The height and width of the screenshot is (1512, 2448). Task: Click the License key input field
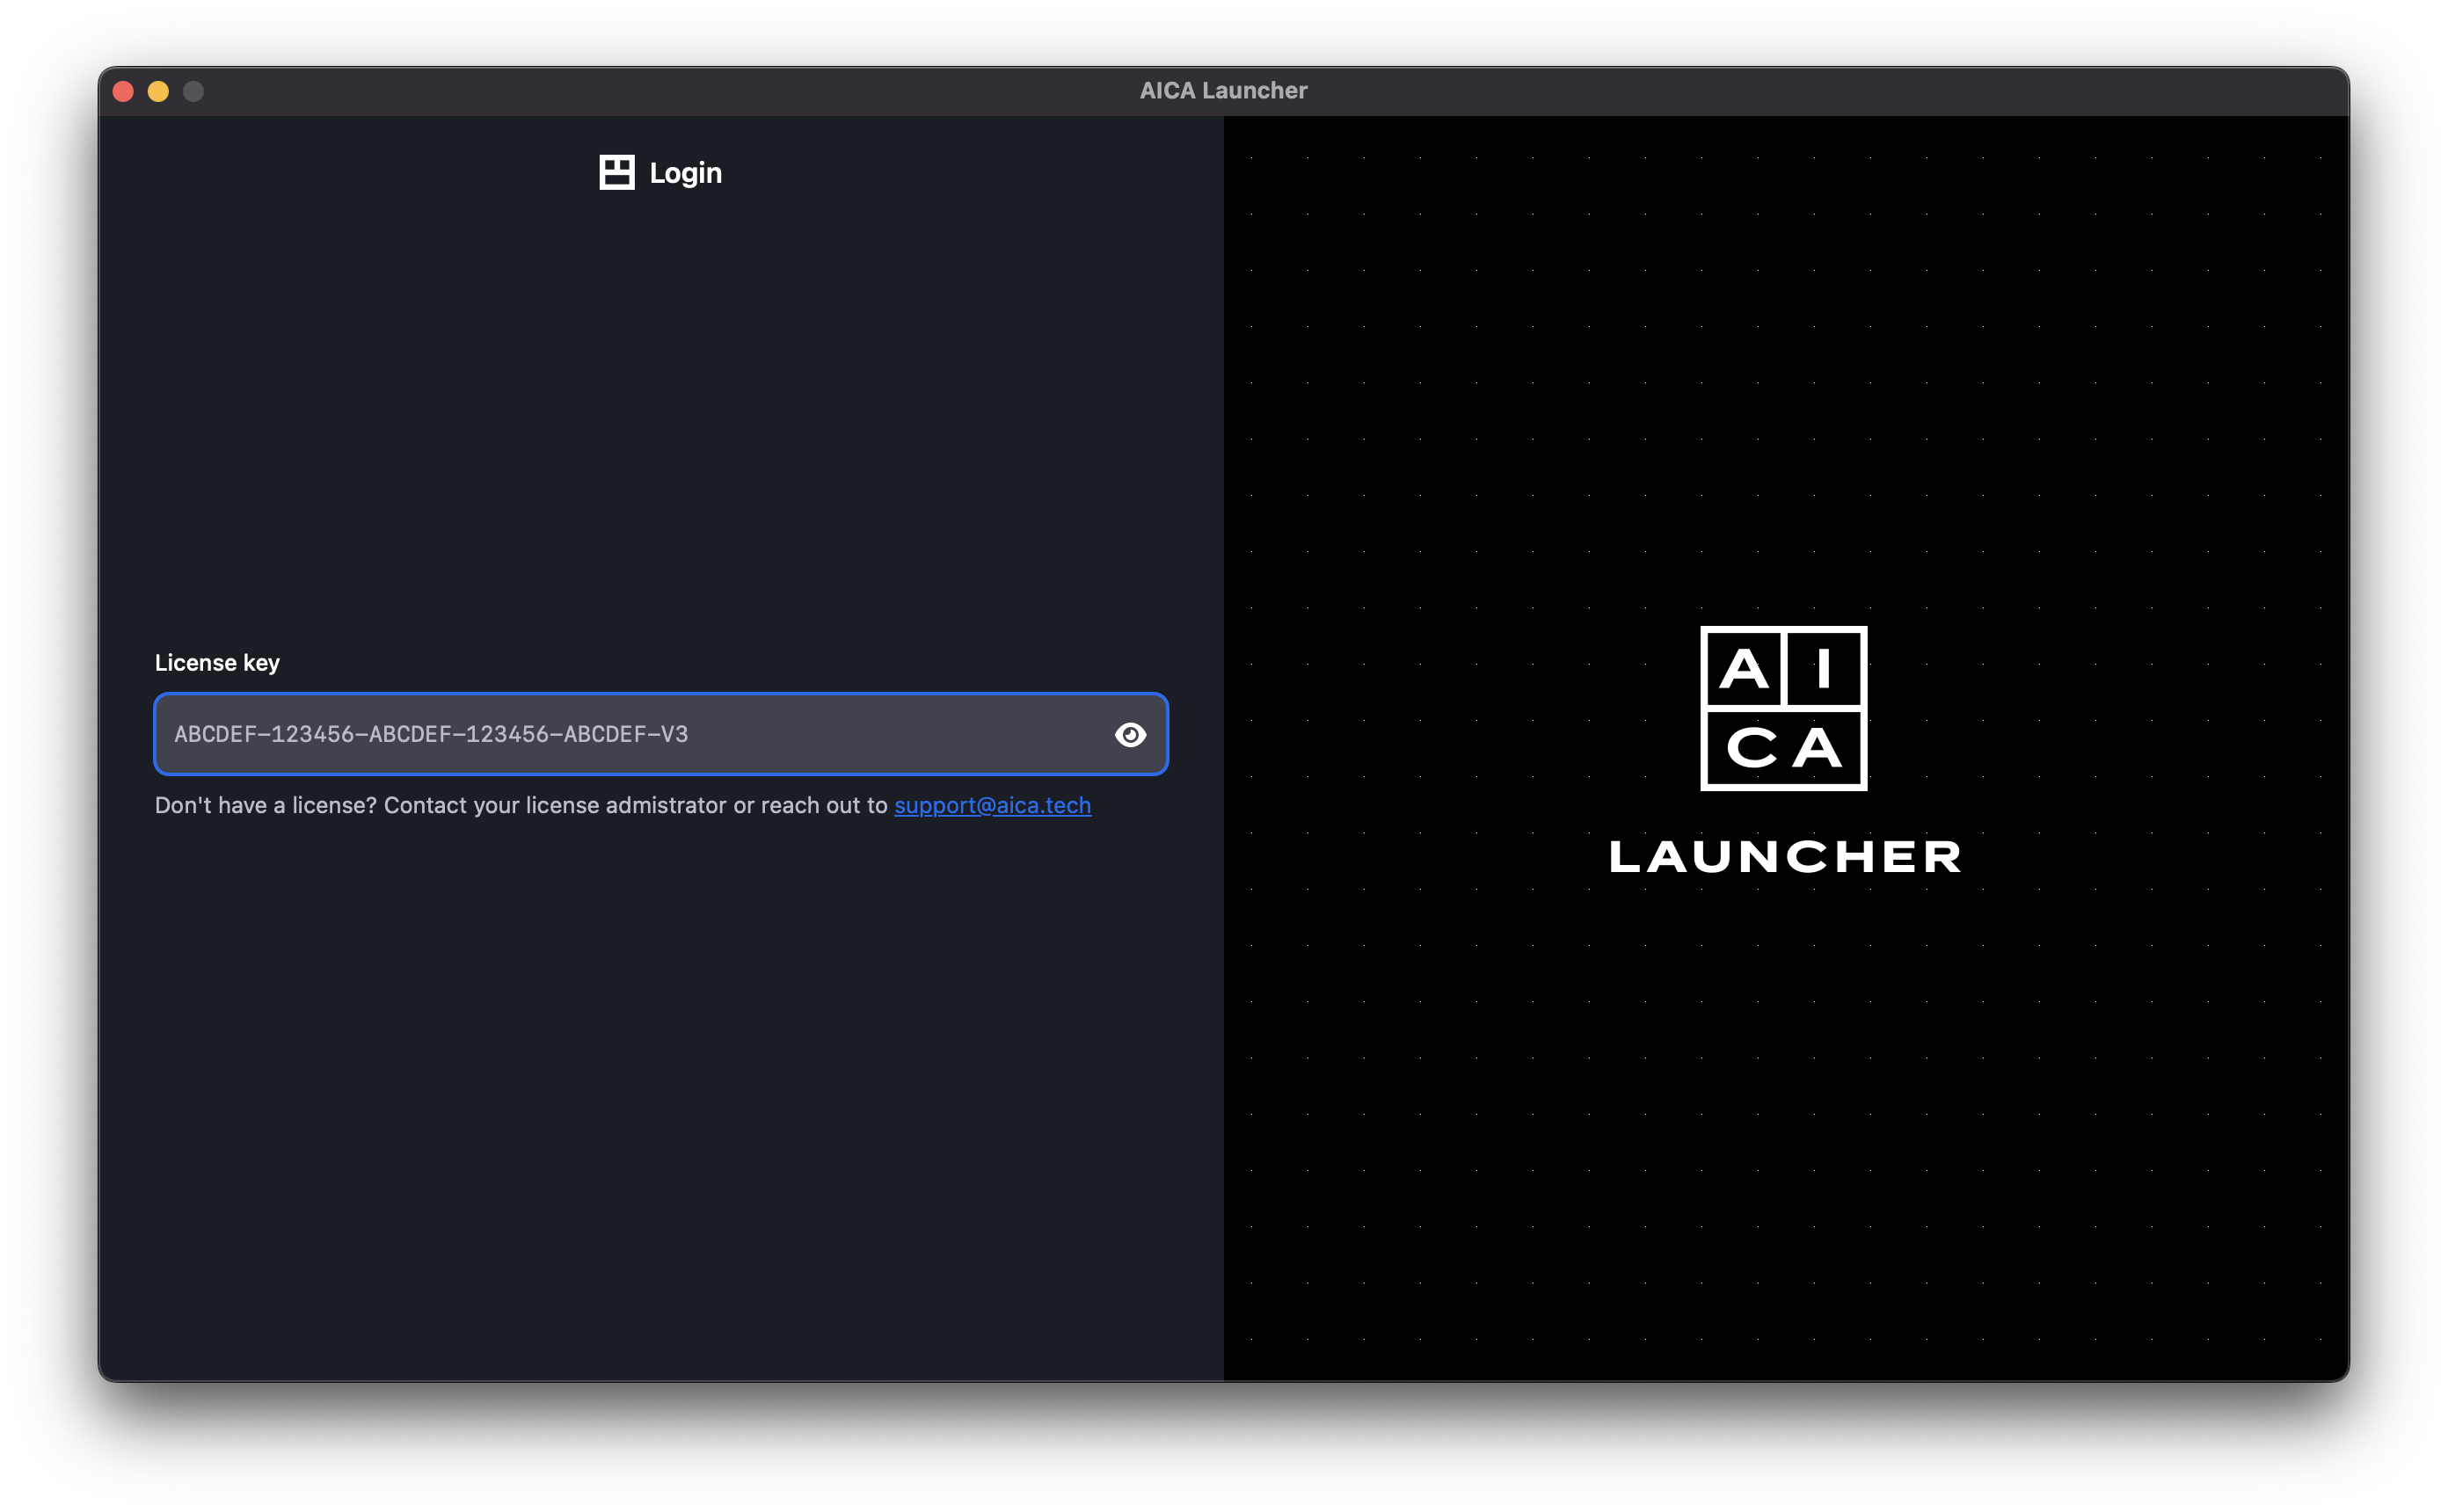pyautogui.click(x=660, y=734)
